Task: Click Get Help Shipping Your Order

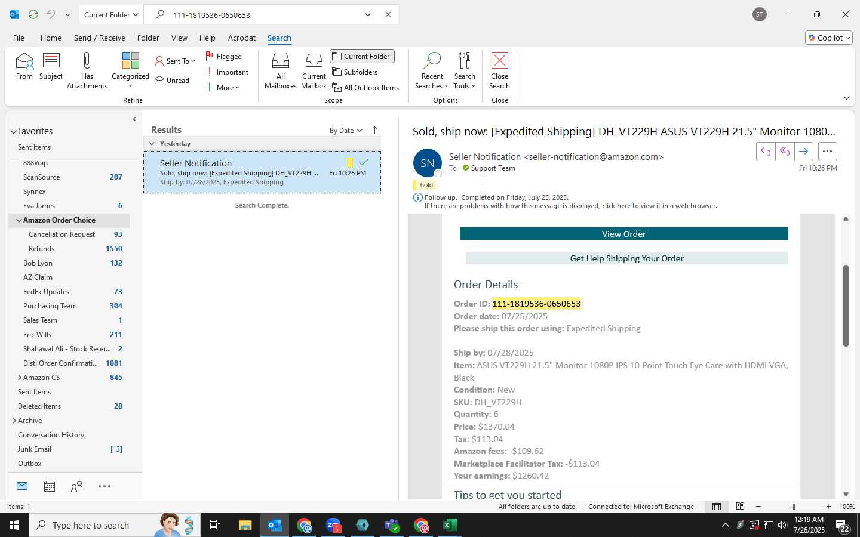Action: pyautogui.click(x=626, y=258)
